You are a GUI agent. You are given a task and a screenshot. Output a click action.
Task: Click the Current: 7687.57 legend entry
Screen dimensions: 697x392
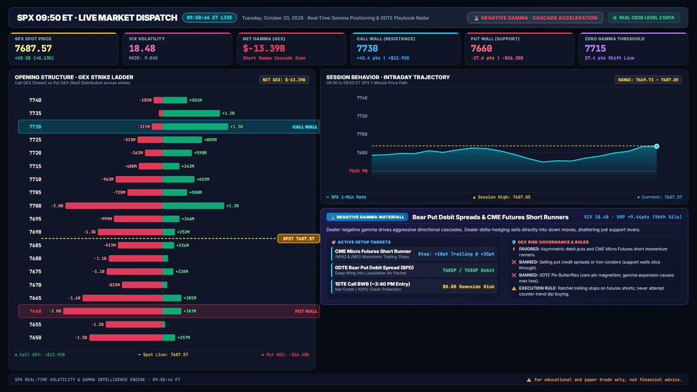[x=659, y=197]
